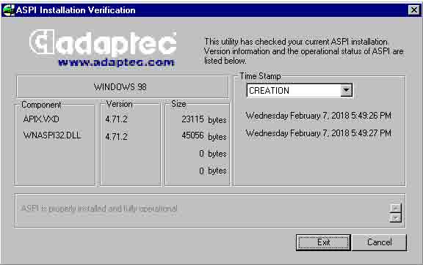Screen dimensions: 423x265
Task: Click the utility description paragraph
Action: point(304,51)
